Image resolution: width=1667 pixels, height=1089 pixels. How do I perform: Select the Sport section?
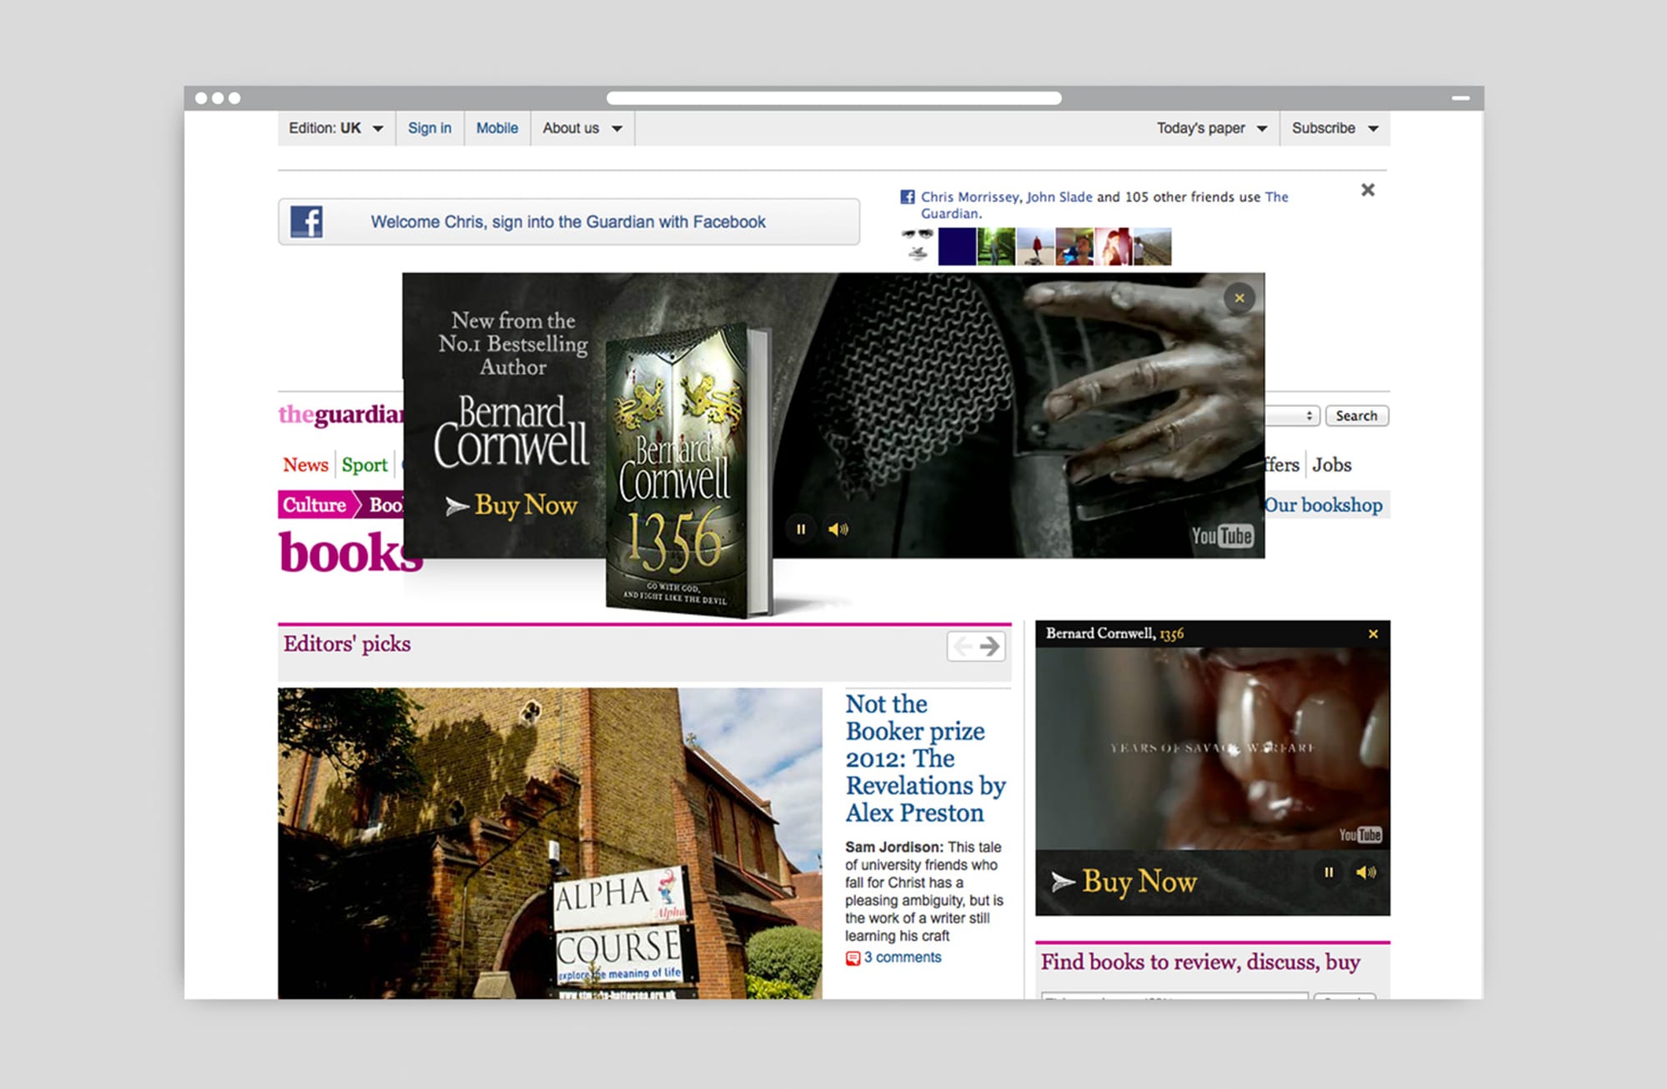364,465
